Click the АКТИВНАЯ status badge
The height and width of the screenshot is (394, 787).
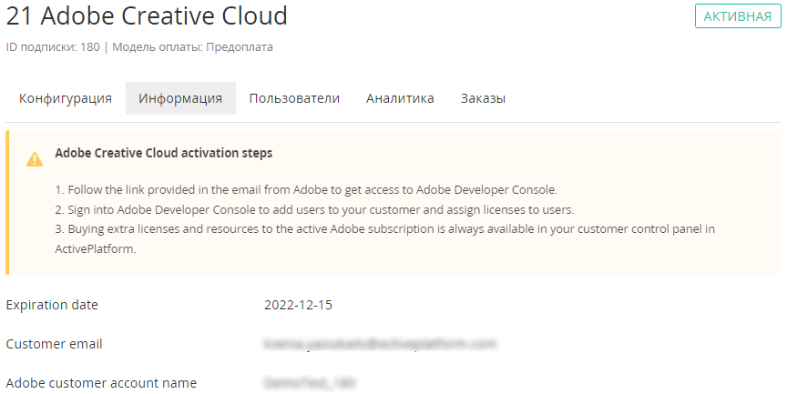[738, 16]
